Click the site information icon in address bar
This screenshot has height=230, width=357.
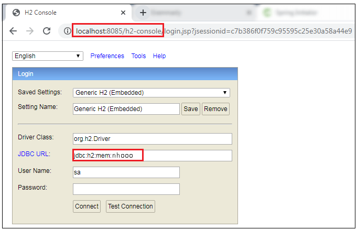click(67, 31)
